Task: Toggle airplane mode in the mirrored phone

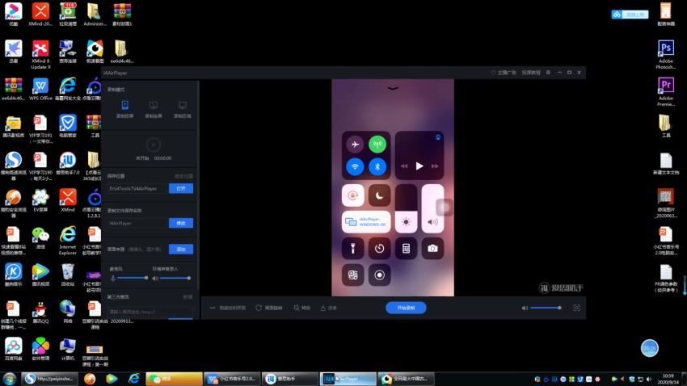Action: [355, 144]
